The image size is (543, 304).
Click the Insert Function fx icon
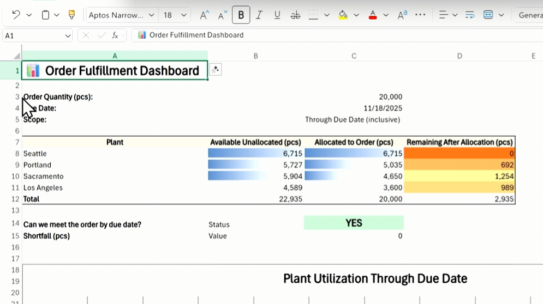(115, 35)
